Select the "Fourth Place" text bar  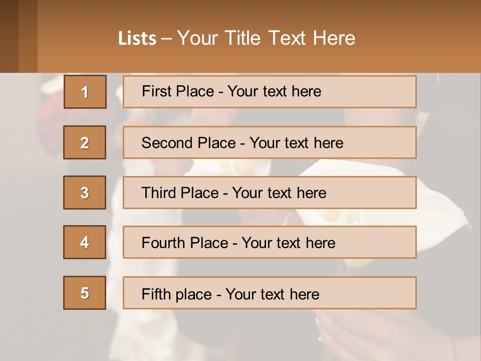270,242
